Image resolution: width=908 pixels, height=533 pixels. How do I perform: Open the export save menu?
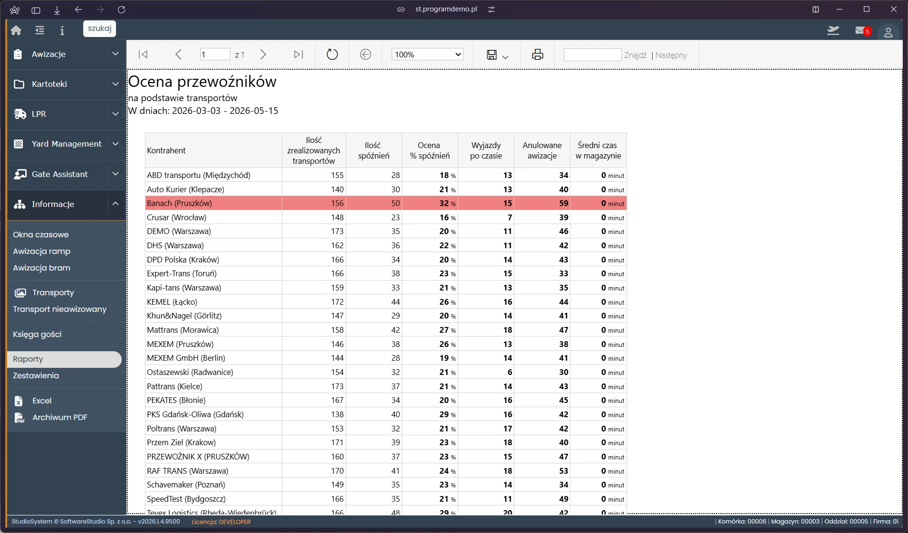(x=497, y=55)
